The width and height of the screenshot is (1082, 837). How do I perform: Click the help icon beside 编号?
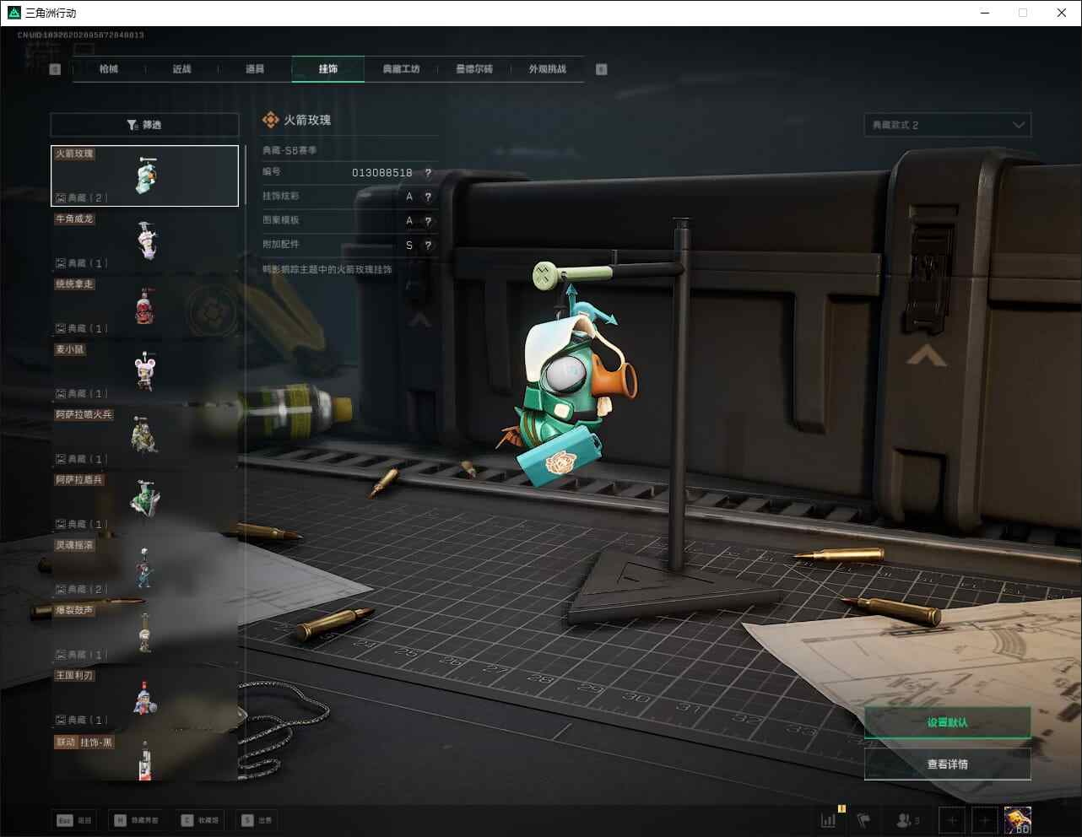[428, 173]
